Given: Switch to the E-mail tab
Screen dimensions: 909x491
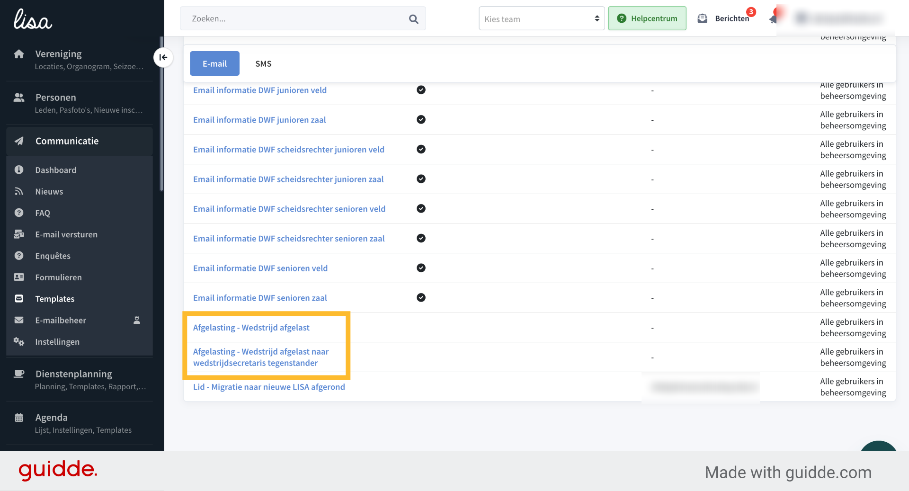Looking at the screenshot, I should tap(214, 63).
